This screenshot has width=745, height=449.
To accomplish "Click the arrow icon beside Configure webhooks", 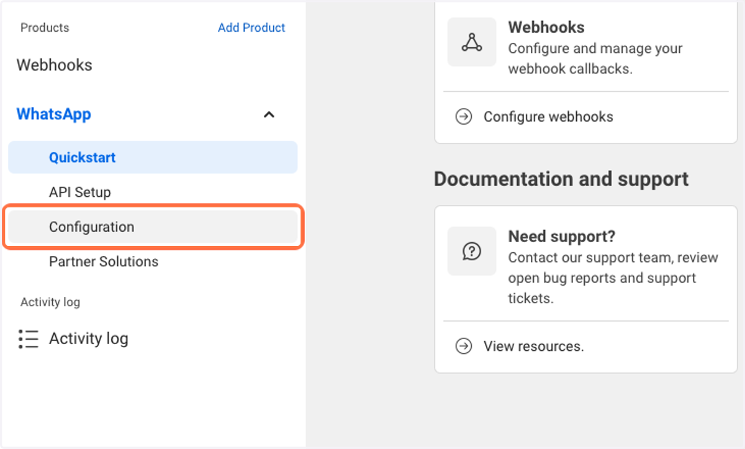I will (464, 117).
